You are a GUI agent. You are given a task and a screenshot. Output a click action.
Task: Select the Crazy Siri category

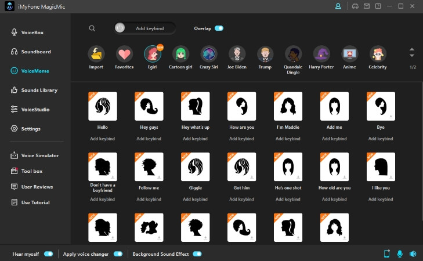[x=209, y=54]
